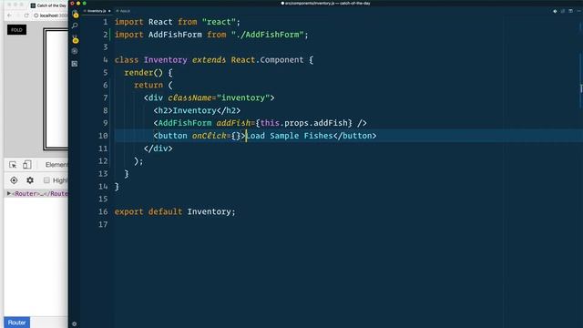Open the Manage gear at the bottom of the activity bar
Screen dimensions: 583x328
click(75, 324)
